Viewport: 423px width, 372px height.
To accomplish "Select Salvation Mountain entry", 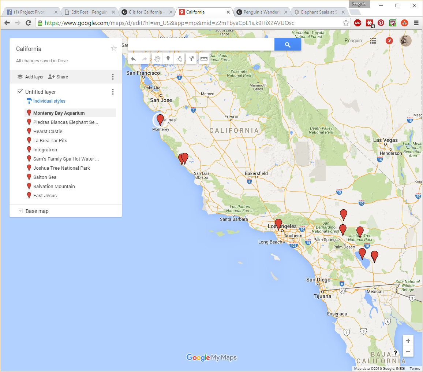I will click(x=70, y=187).
